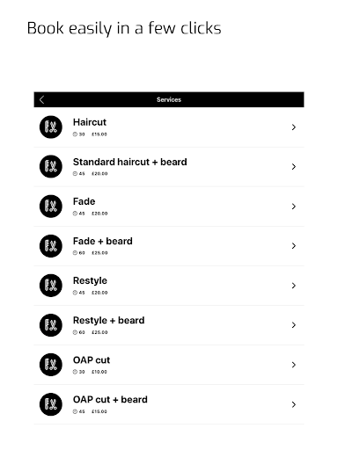
Task: Choose the OAP cut service label
Action: pos(92,360)
